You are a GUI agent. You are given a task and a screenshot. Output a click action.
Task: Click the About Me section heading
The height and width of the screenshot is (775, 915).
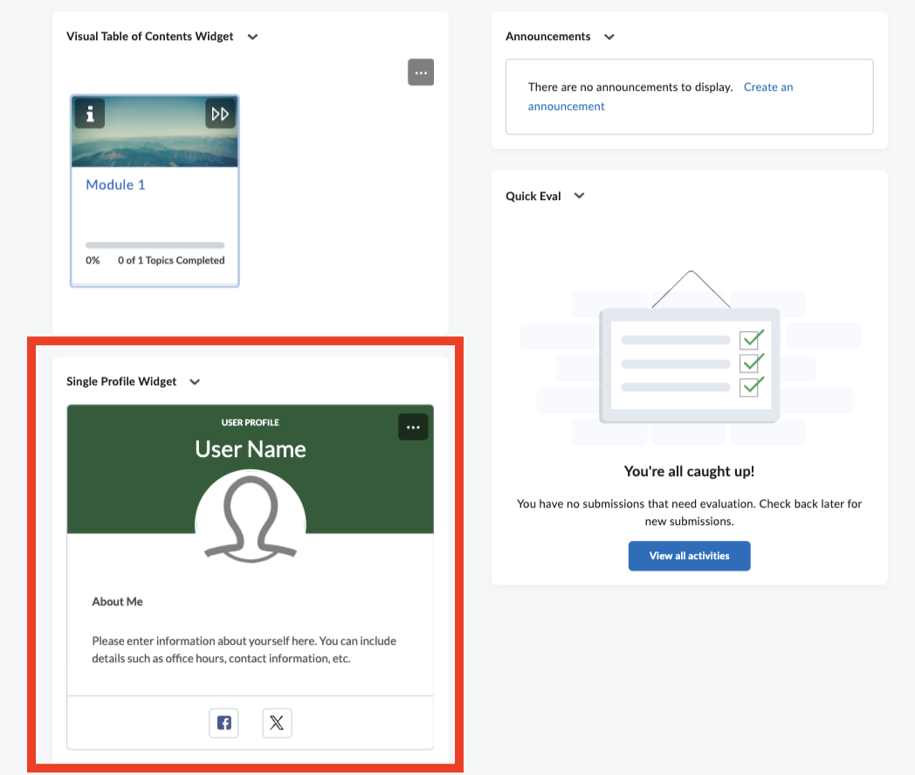point(117,601)
